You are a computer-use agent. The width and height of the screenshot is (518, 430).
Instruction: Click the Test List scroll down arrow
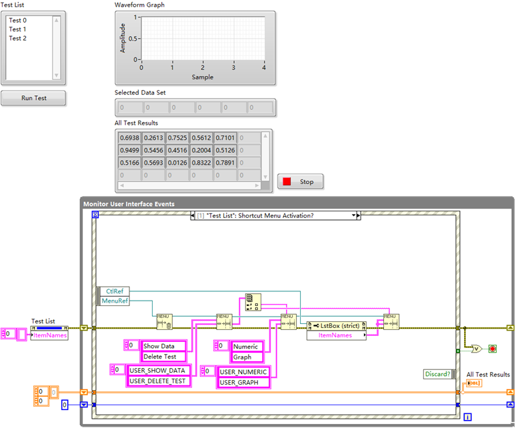tap(57, 75)
